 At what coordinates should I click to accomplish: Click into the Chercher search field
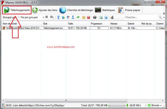(141, 17)
